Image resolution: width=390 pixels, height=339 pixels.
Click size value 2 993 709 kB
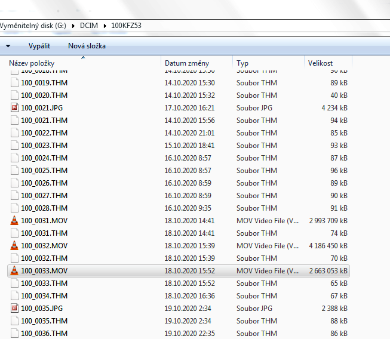pyautogui.click(x=328, y=221)
